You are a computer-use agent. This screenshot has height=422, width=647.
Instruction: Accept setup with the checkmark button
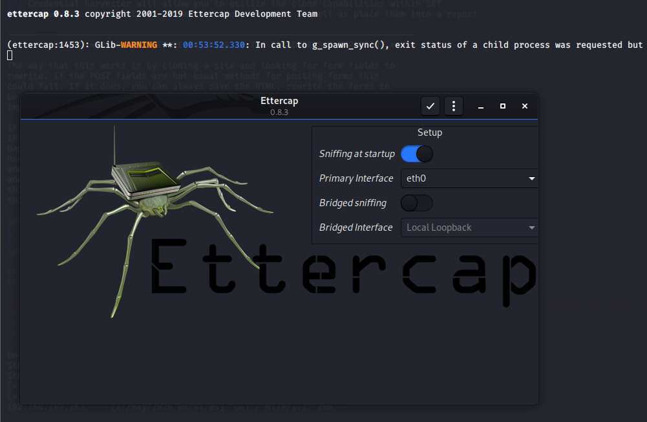point(430,107)
